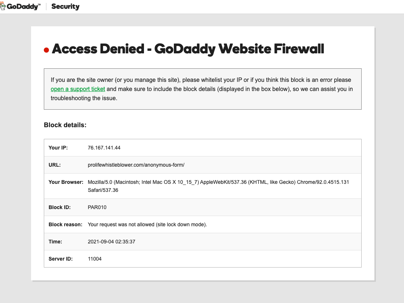Select the Server ID value 11004
Screen dimensions: 404x303
point(94,259)
